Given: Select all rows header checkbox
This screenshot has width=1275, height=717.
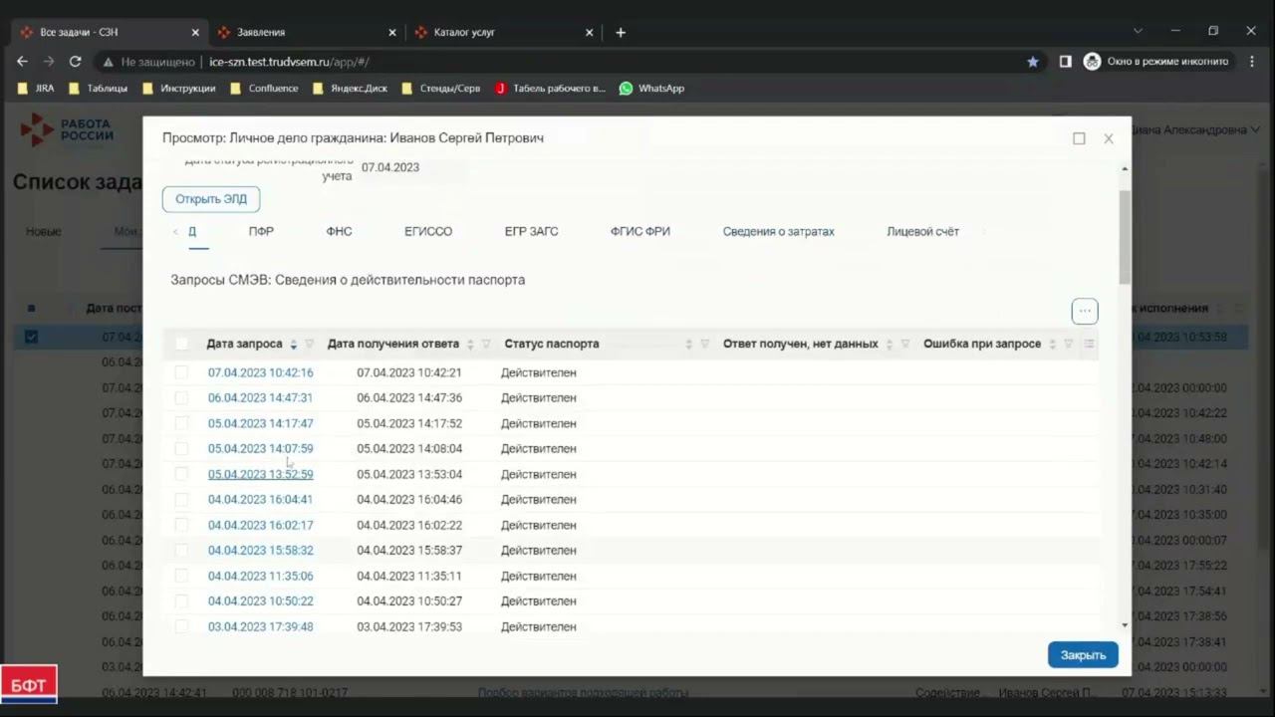Looking at the screenshot, I should point(181,344).
